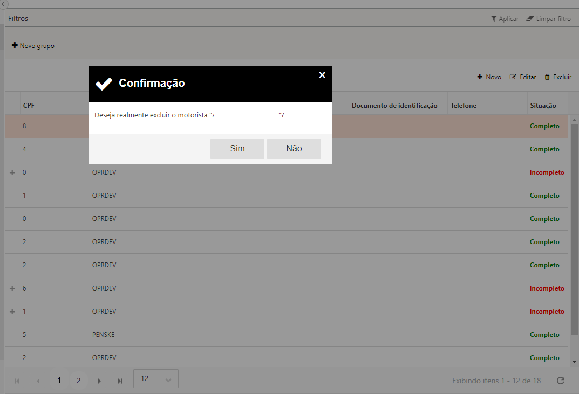Image resolution: width=579 pixels, height=394 pixels.
Task: Add a filter group with Novo grupo
Action: (33, 46)
